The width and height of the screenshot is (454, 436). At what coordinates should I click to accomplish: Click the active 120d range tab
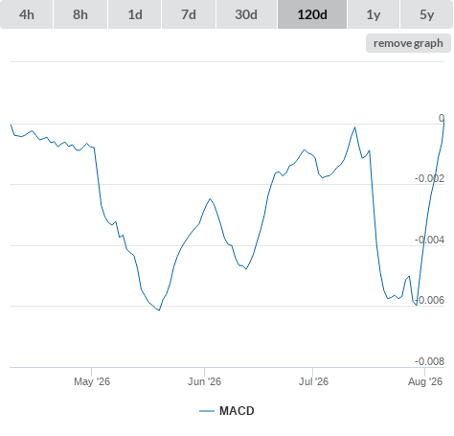coord(312,14)
